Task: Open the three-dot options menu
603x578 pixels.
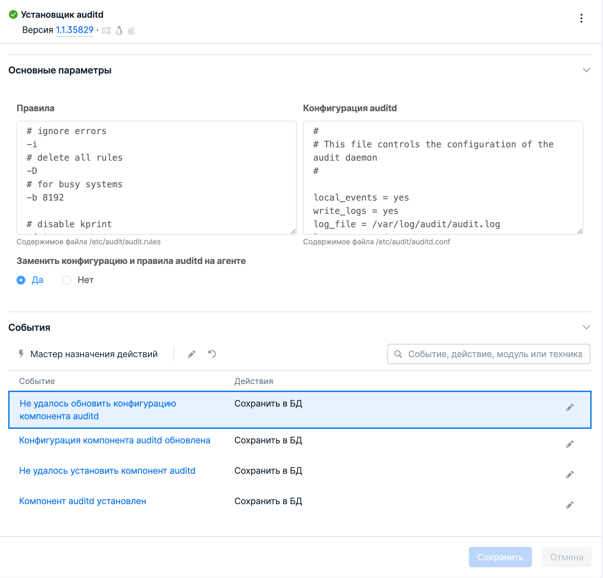Action: pos(581,18)
